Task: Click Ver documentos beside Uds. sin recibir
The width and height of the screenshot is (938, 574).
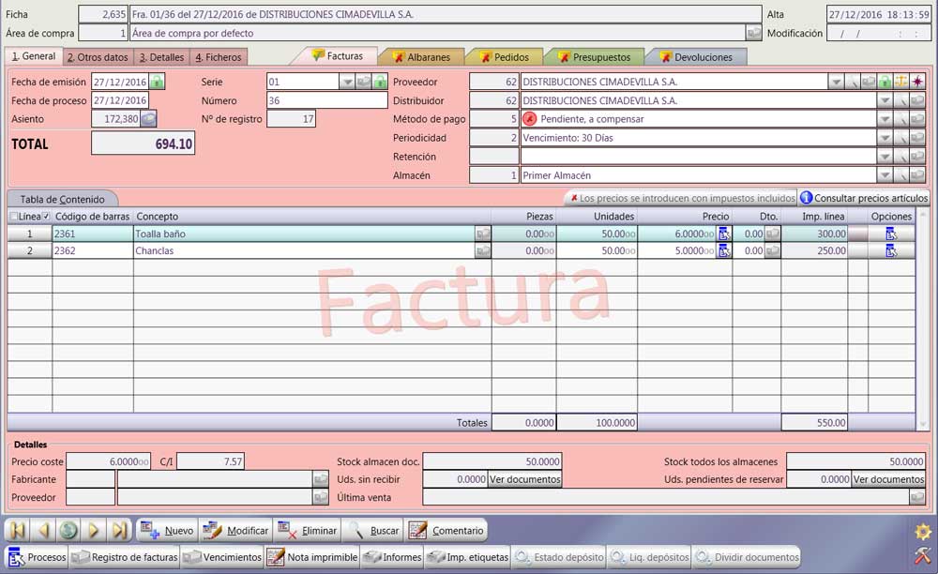Action: coord(524,479)
